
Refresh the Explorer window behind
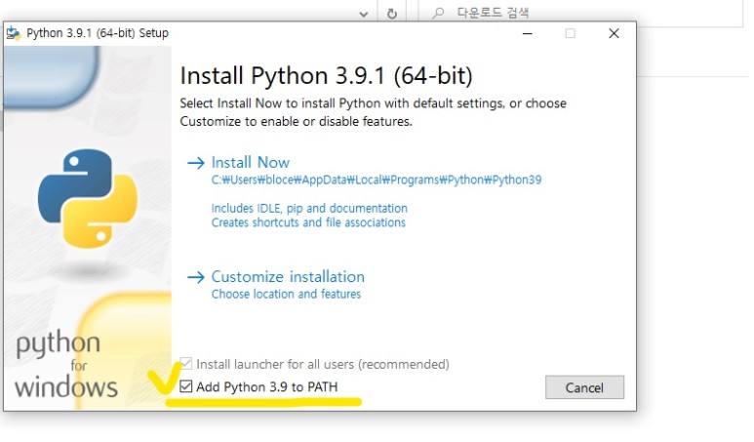[x=392, y=14]
